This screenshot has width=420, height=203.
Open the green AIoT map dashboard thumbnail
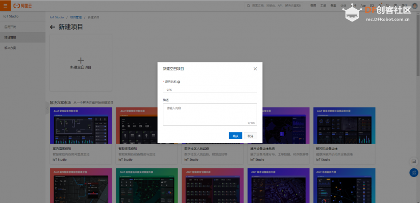[x=147, y=186]
